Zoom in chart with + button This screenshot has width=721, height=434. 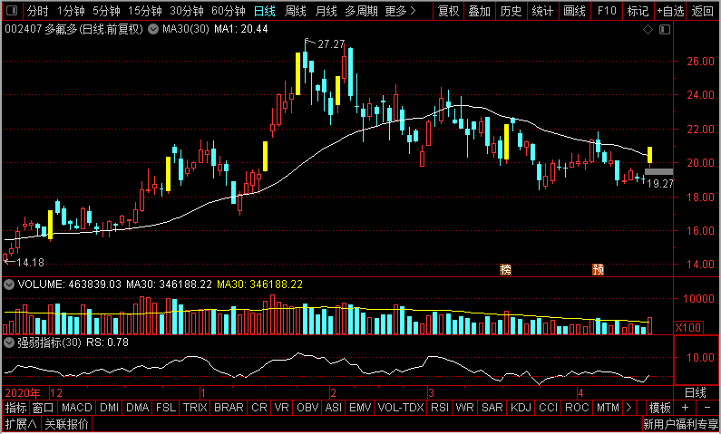[x=685, y=408]
